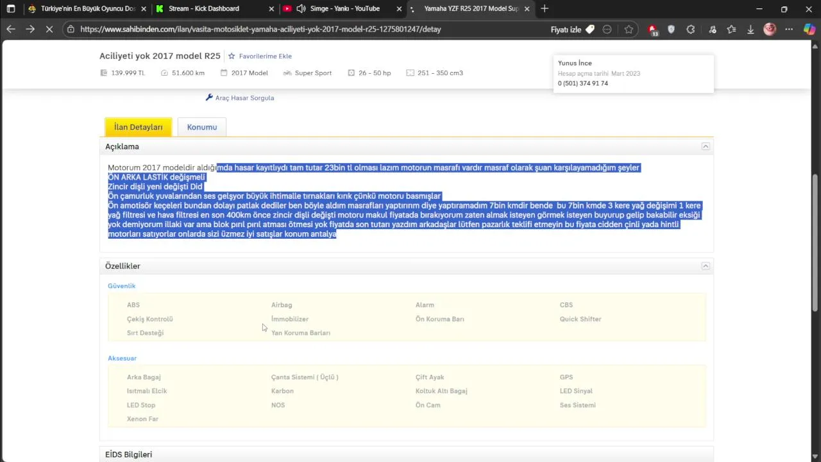The image size is (821, 462).
Task: Click the Yan Koruma Barları feature text
Action: tap(301, 333)
